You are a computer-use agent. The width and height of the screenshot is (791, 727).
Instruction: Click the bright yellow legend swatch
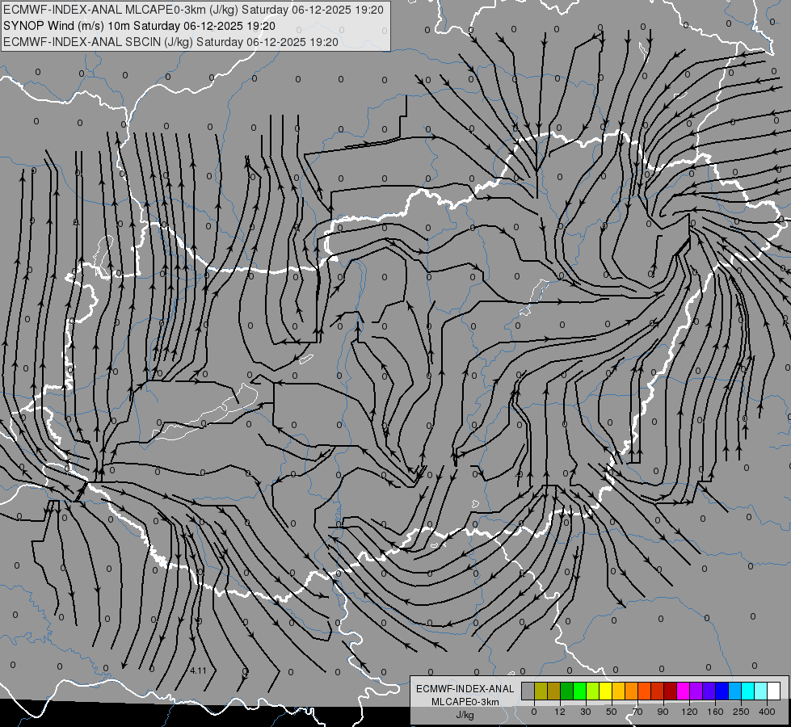(x=605, y=691)
